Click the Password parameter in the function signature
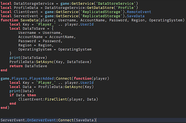Image resolution: width=186 pixels, height=123 pixels. [x=118, y=20]
